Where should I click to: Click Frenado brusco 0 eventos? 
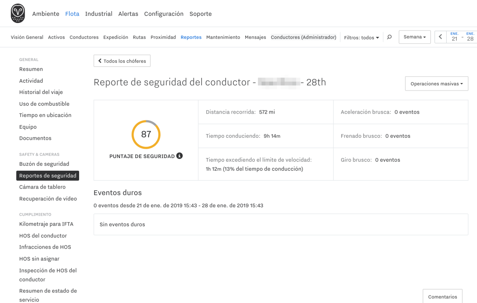(x=398, y=136)
